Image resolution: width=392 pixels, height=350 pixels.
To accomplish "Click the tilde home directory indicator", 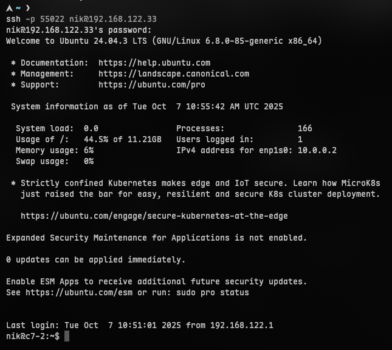I will (x=19, y=8).
